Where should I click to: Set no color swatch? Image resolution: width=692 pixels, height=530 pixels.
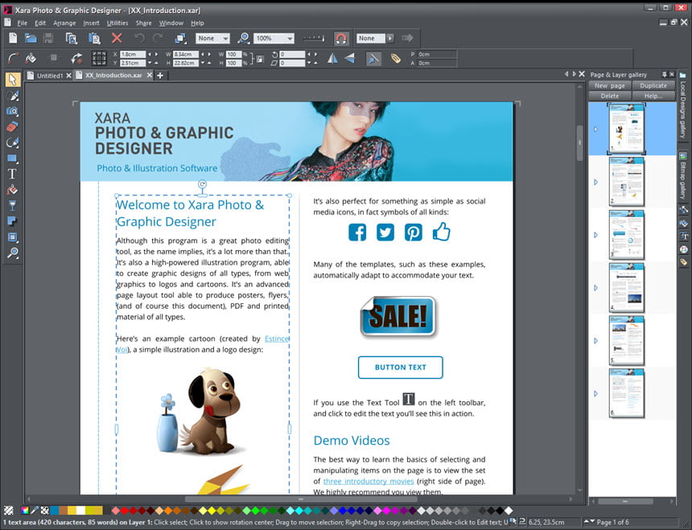pos(8,510)
